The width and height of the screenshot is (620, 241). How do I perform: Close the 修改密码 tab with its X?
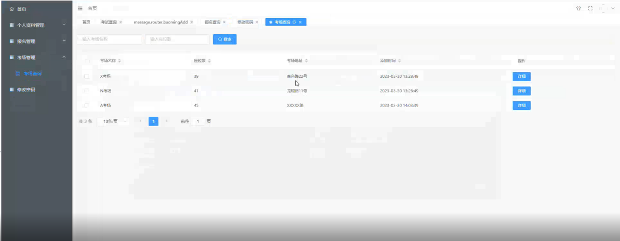point(257,22)
